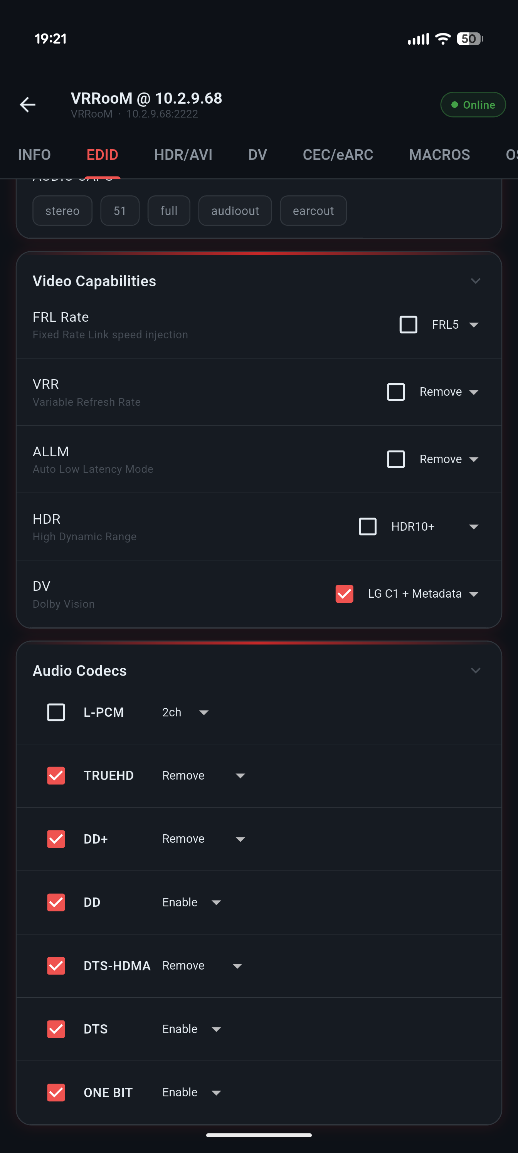This screenshot has height=1153, width=518.
Task: Tap the audioout chip
Action: (235, 211)
